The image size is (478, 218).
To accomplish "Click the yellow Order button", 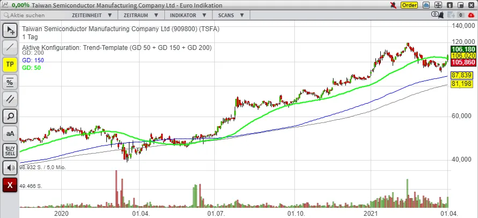I will [409, 5].
